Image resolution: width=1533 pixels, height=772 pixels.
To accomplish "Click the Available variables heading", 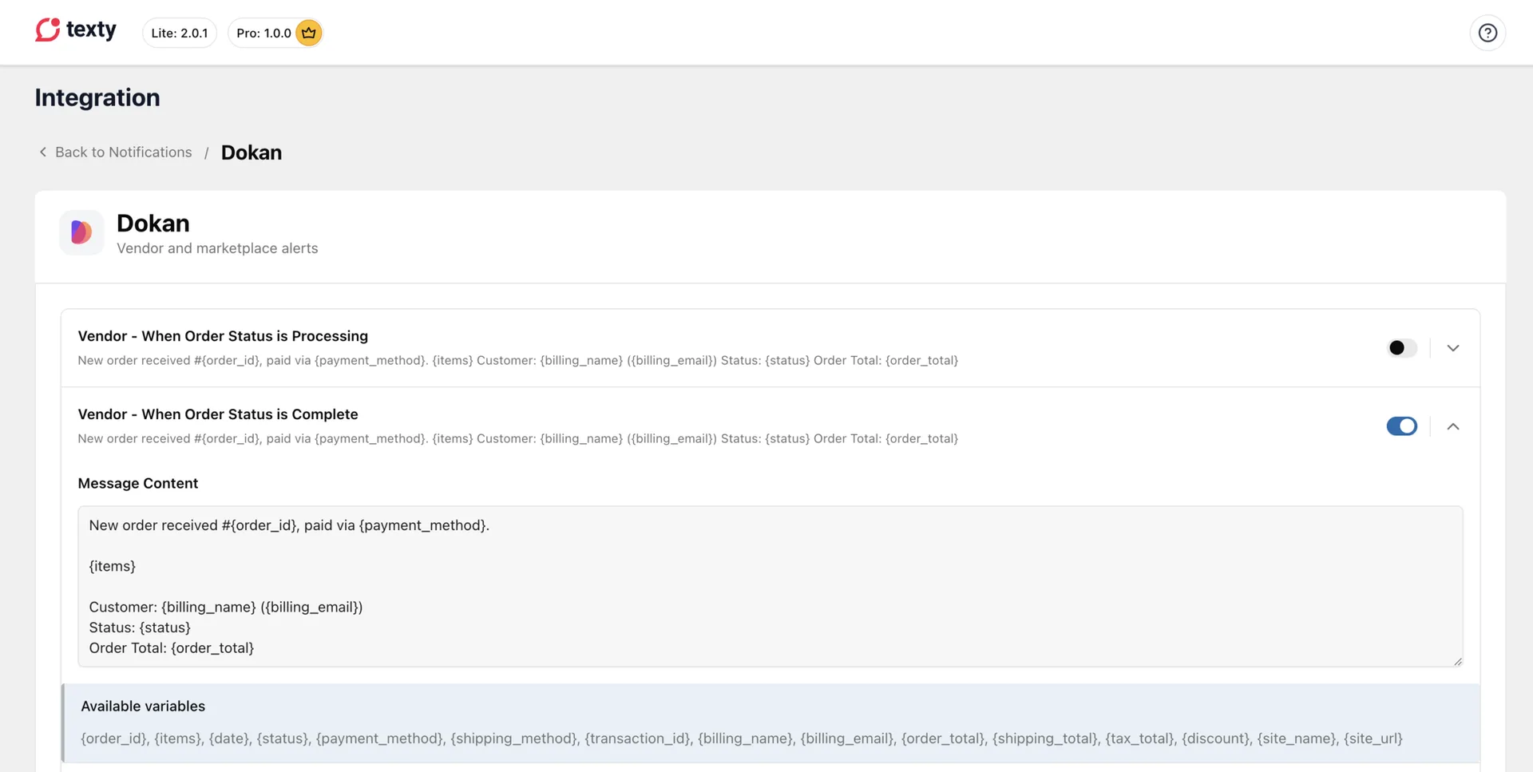I will (x=143, y=706).
